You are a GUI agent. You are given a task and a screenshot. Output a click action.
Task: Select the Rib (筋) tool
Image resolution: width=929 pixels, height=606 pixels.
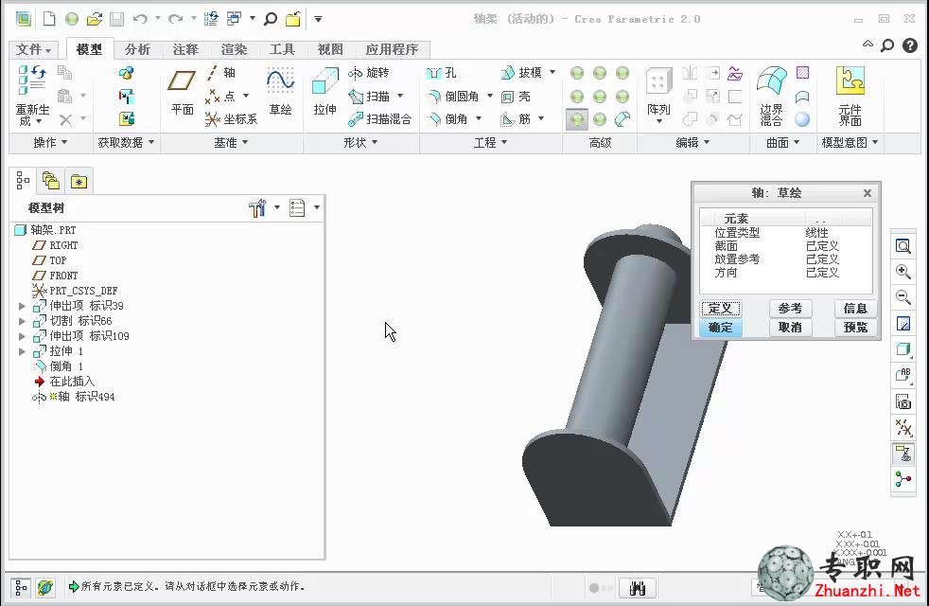[x=516, y=119]
